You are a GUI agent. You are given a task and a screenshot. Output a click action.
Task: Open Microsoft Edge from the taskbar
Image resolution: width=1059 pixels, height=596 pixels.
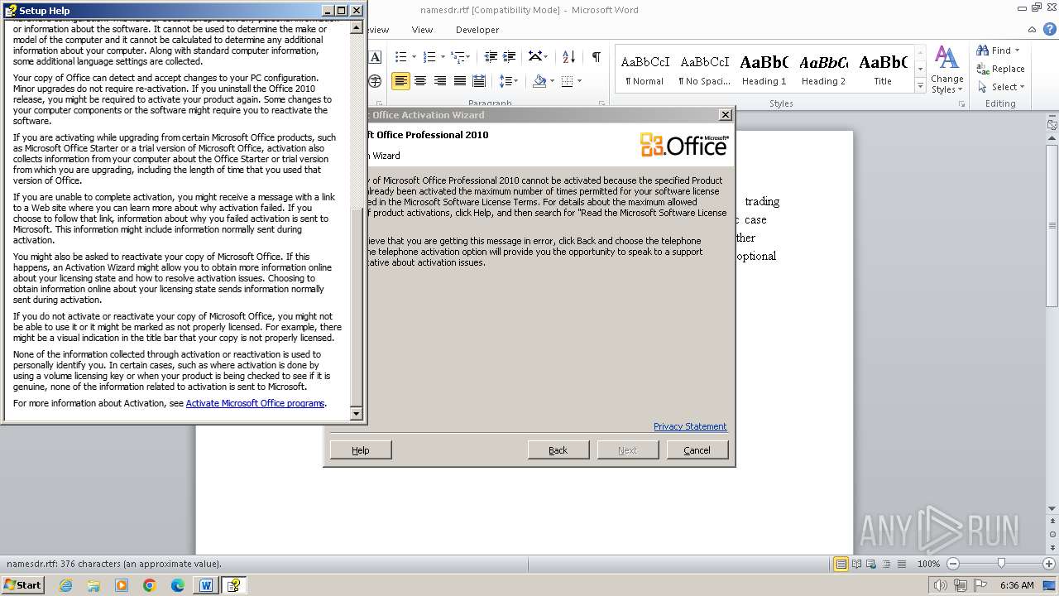tap(178, 585)
